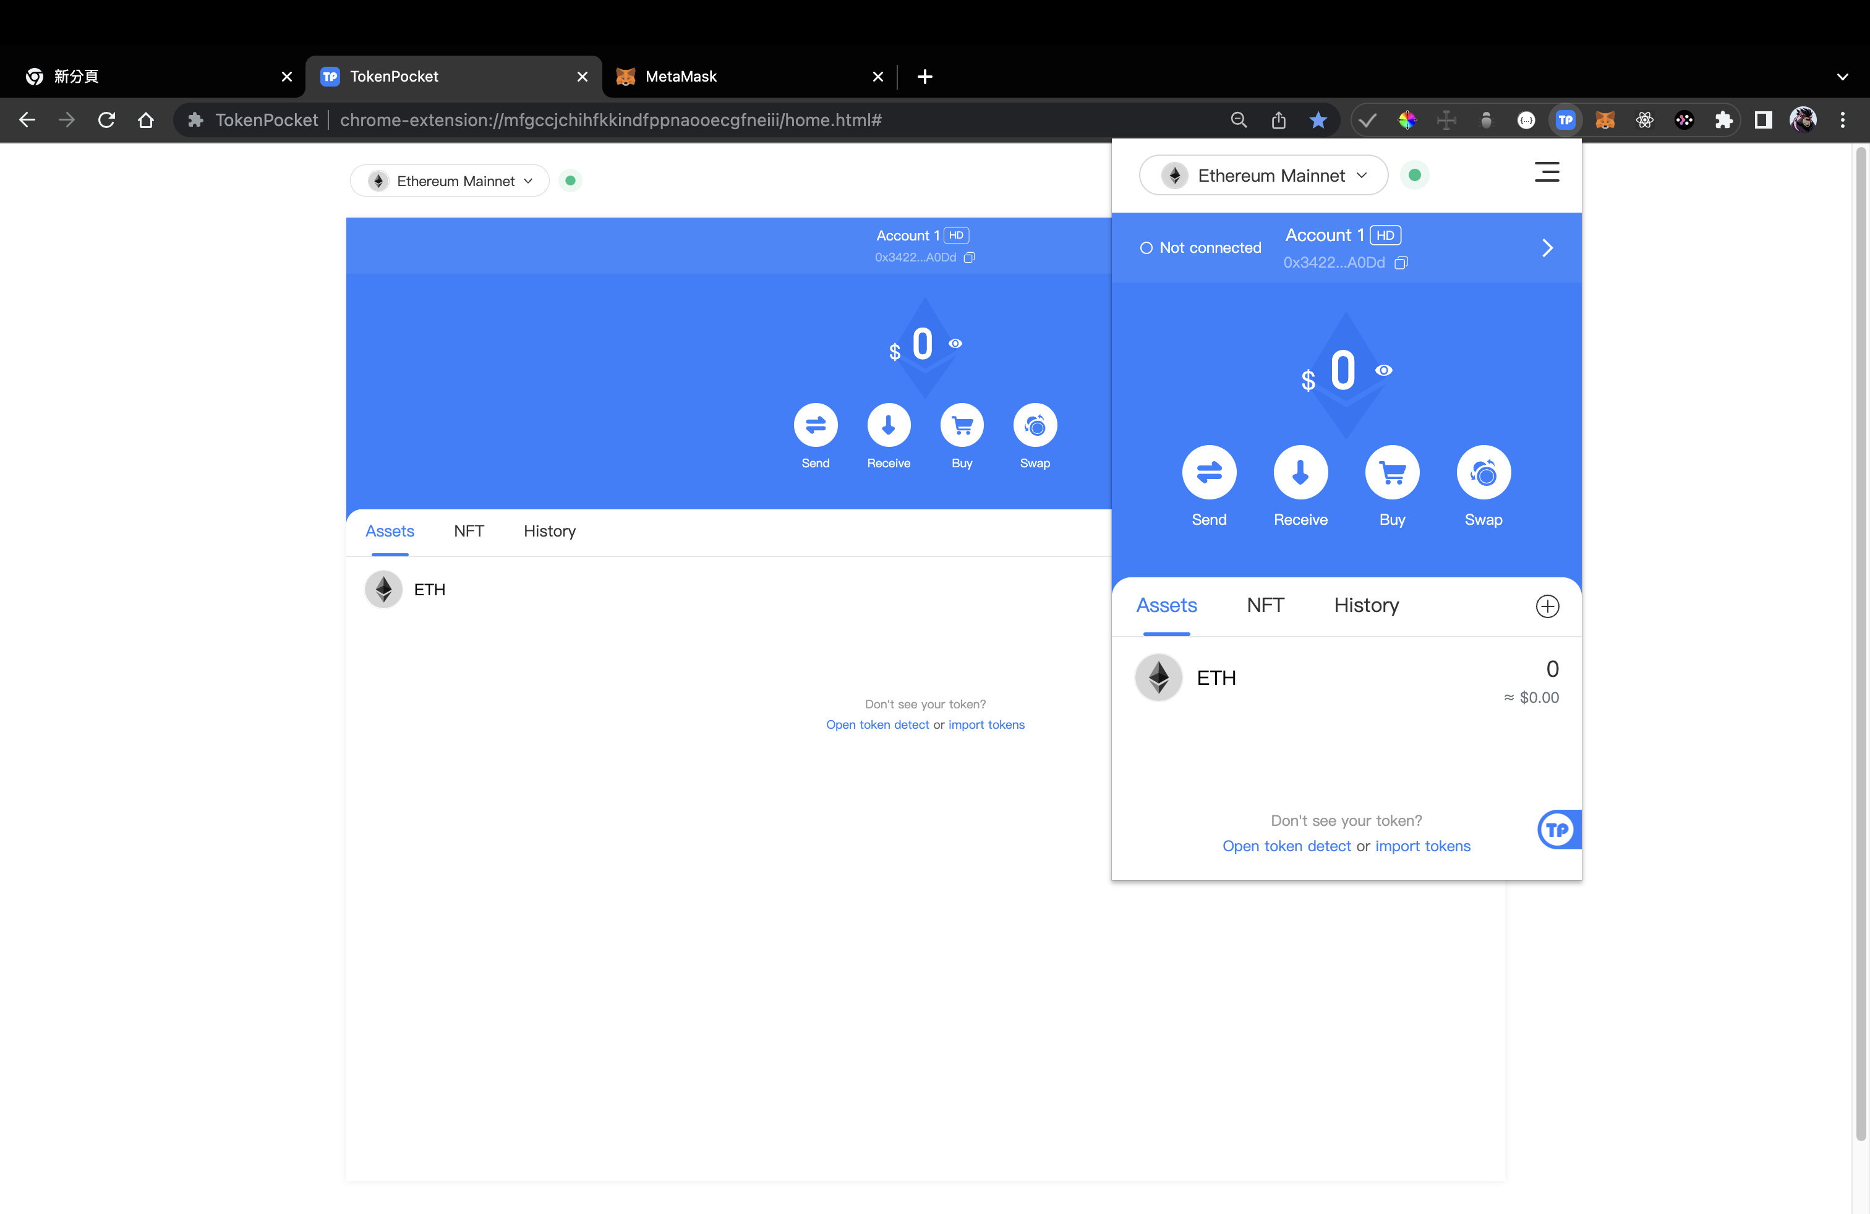This screenshot has width=1870, height=1214.
Task: Click the MetaMask fox extension icon
Action: click(x=1605, y=120)
